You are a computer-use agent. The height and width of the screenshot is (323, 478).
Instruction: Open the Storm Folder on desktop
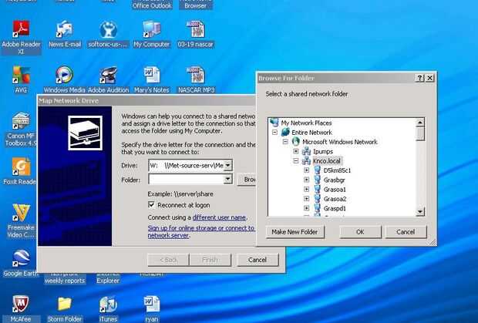click(64, 304)
